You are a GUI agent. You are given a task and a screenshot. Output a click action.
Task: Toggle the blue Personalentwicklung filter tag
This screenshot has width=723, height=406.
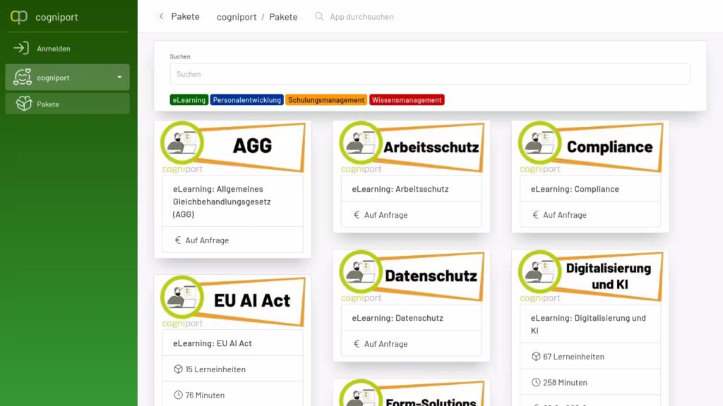tap(247, 100)
